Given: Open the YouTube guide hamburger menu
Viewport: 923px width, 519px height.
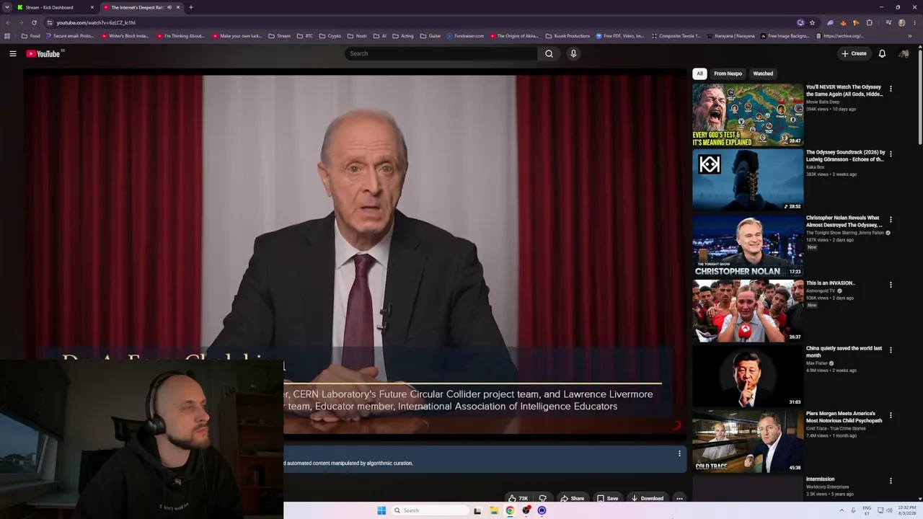Looking at the screenshot, I should click(12, 53).
